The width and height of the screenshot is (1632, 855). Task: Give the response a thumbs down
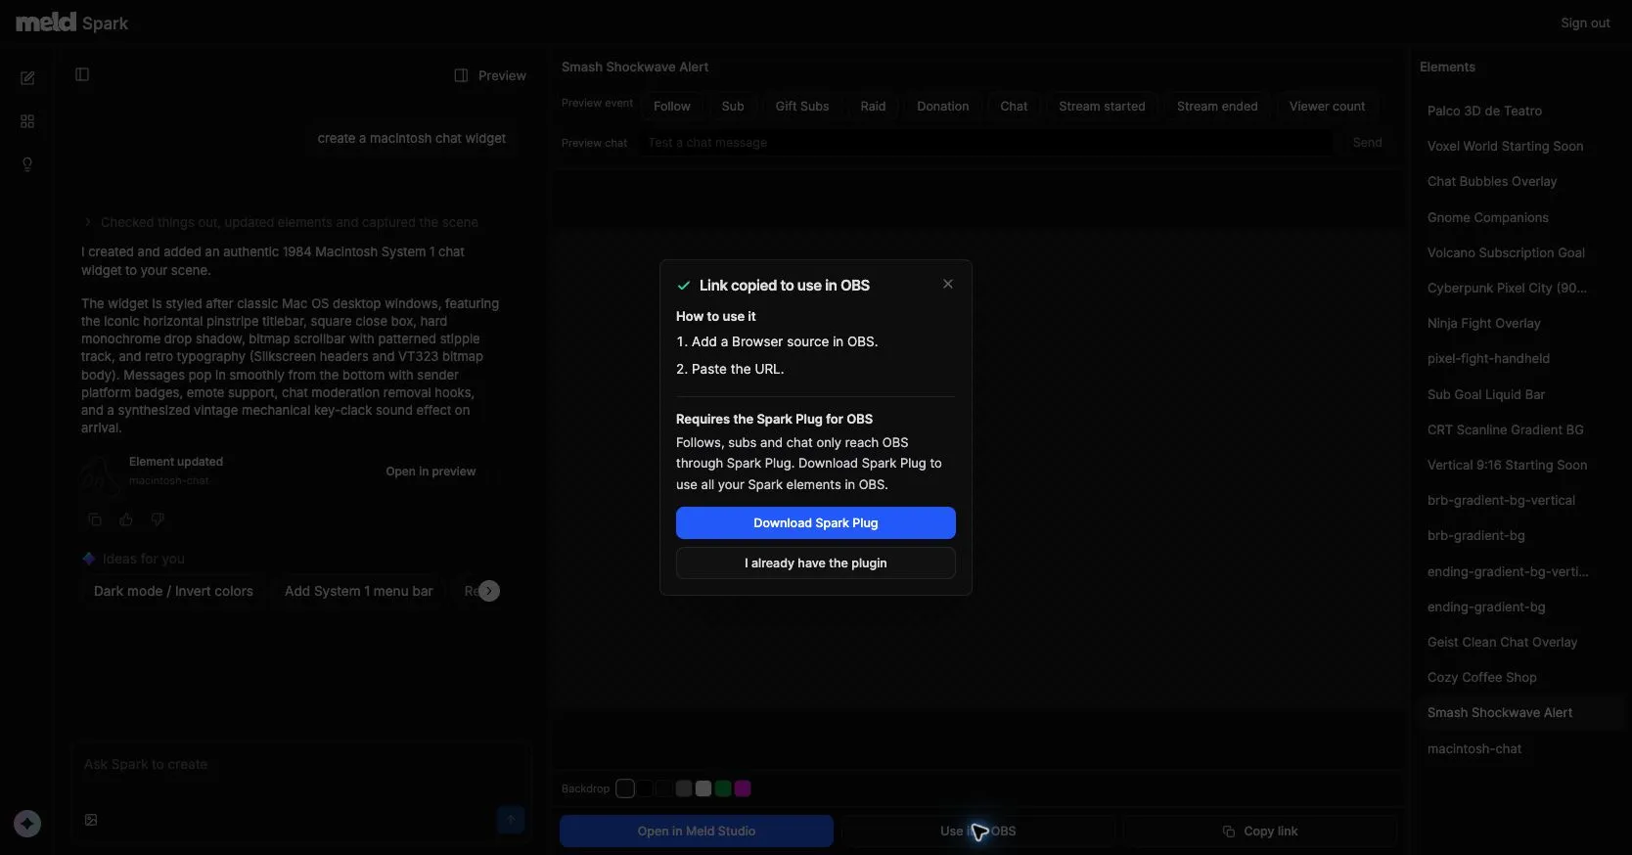tap(158, 519)
